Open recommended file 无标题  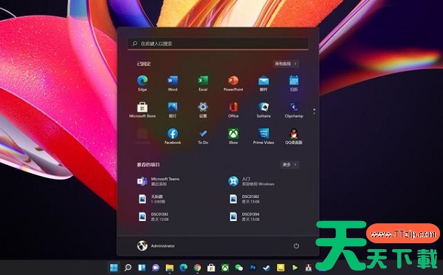pos(151,199)
